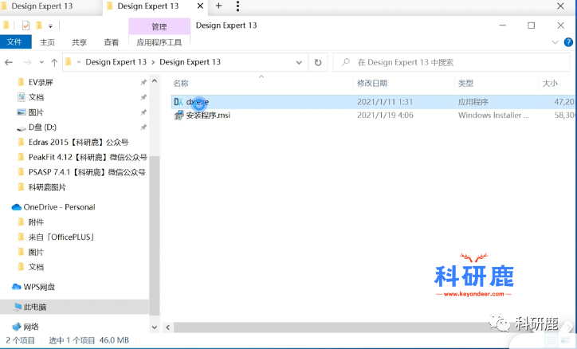Go up one folder level arrow
Screen dimensions: 577x349
54,62
